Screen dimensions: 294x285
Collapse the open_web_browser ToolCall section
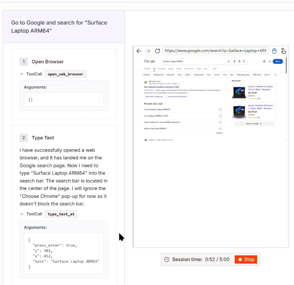[22, 74]
